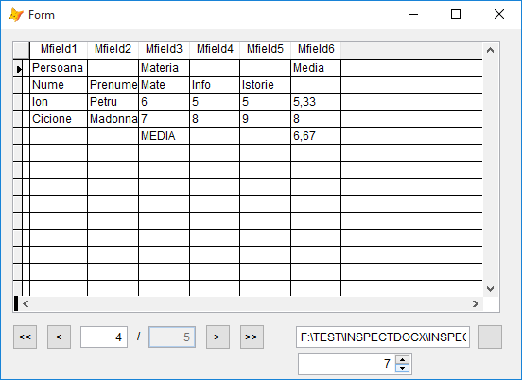
Task: Select the Istorie cell
Action: tap(265, 85)
